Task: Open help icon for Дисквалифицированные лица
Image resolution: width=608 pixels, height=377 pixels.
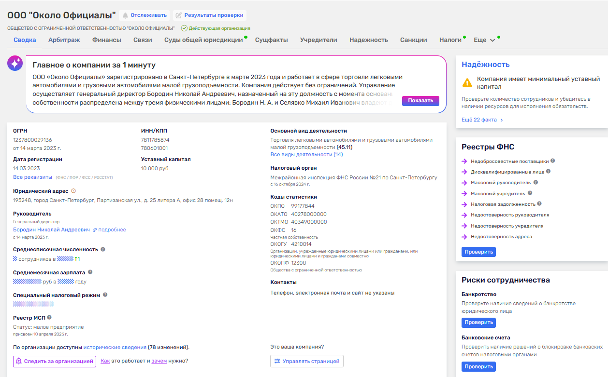Action: (x=549, y=171)
